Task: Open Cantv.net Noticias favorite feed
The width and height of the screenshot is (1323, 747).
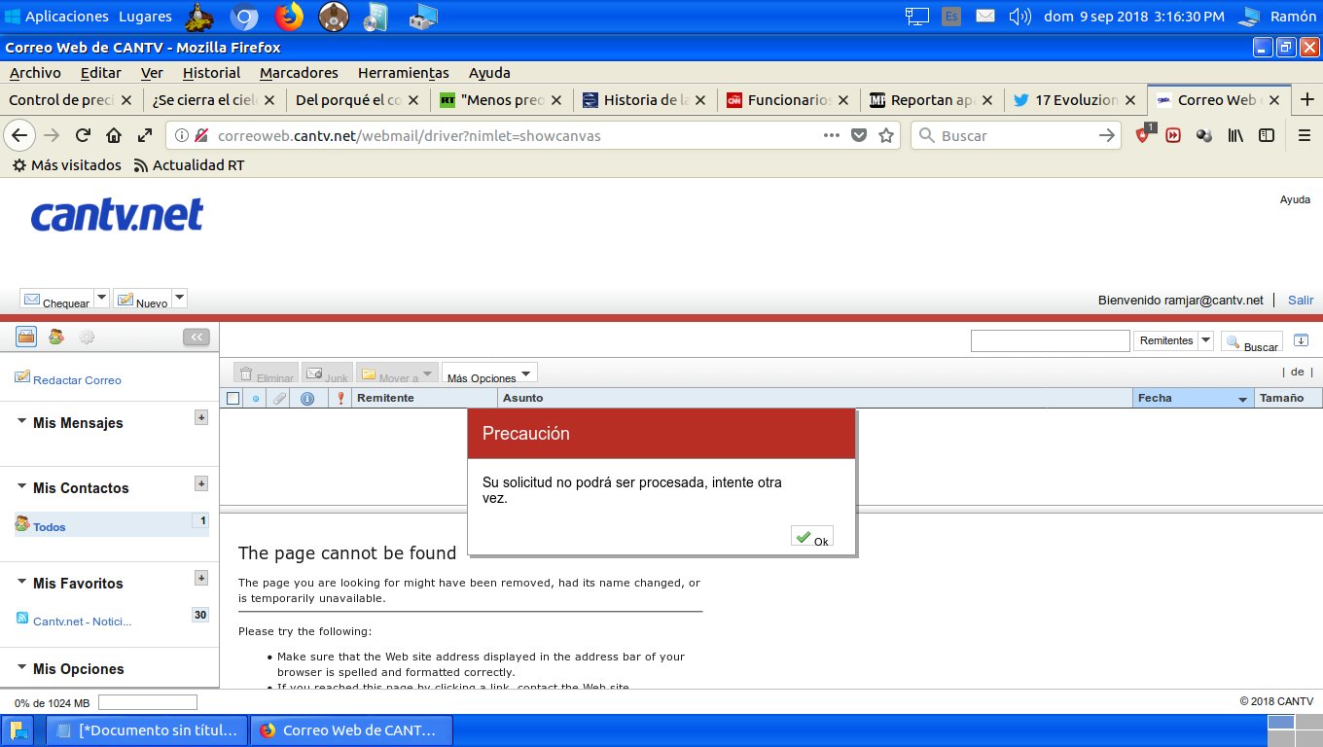Action: pos(82,622)
